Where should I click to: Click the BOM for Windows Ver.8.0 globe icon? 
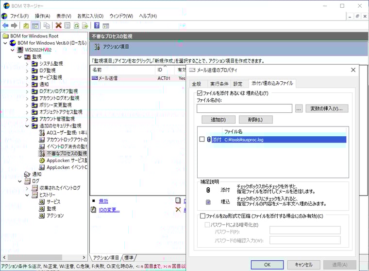coord(13,43)
